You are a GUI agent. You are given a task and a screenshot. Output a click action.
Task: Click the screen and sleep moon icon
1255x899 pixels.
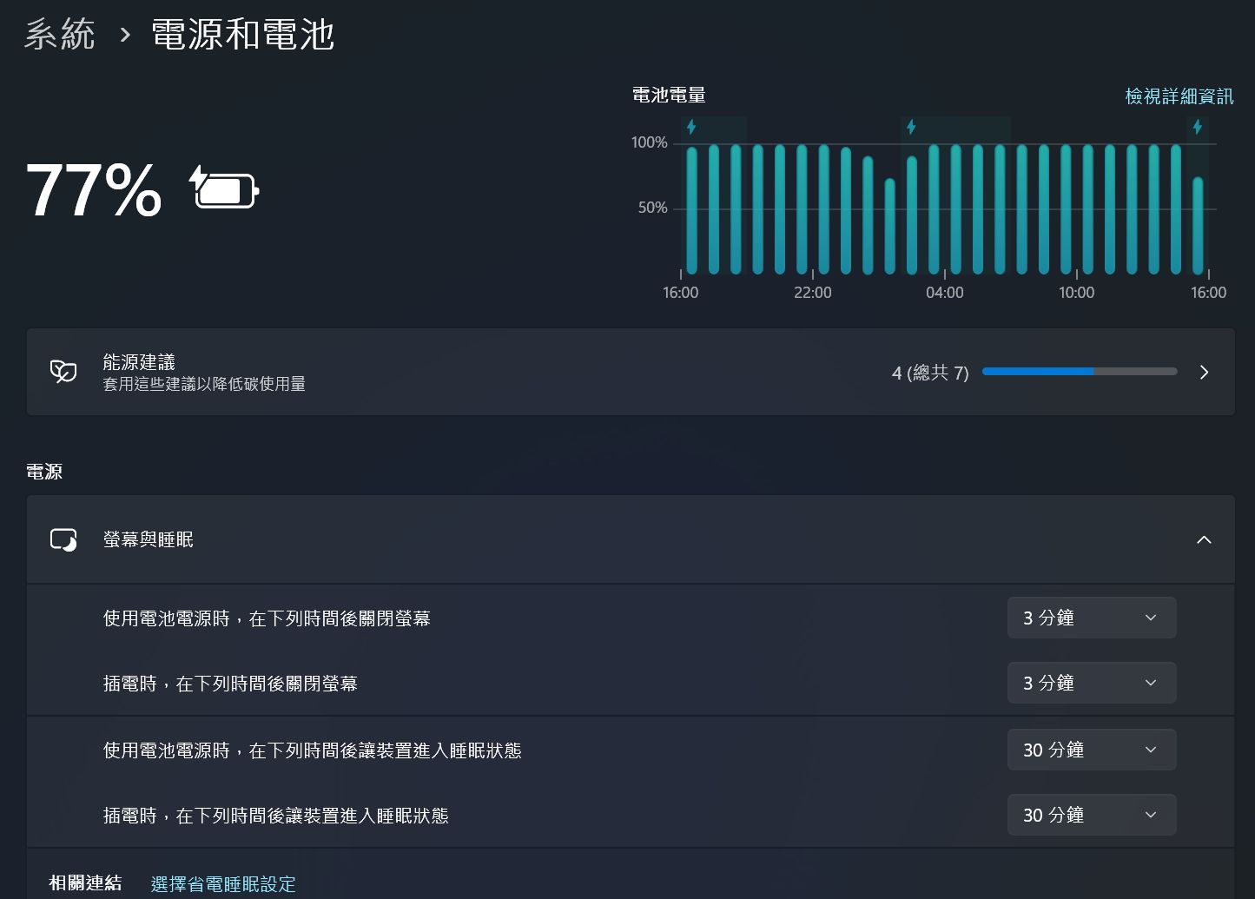[x=63, y=539]
